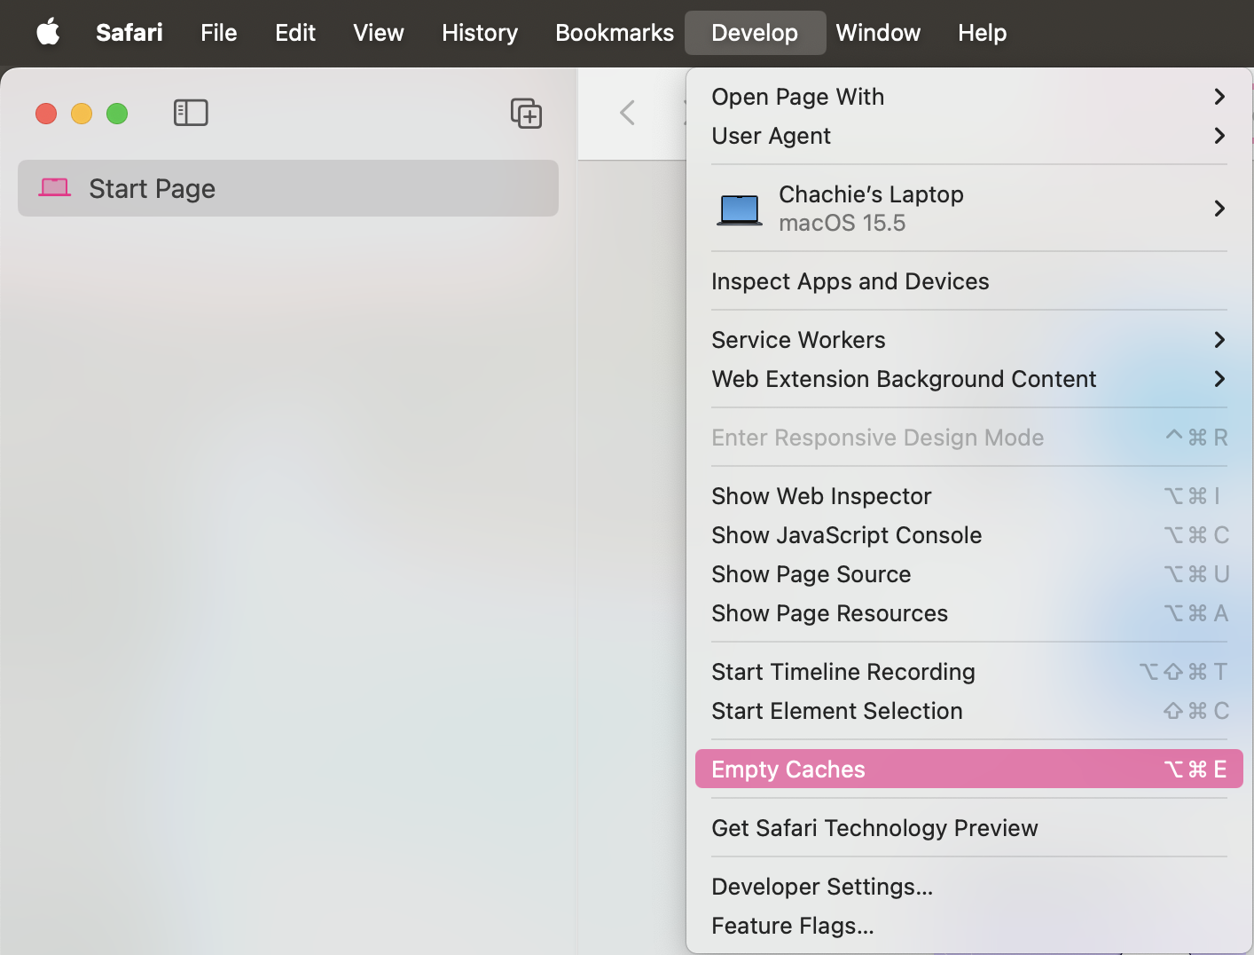Image resolution: width=1254 pixels, height=955 pixels.
Task: Open the Help menu
Action: point(982,33)
